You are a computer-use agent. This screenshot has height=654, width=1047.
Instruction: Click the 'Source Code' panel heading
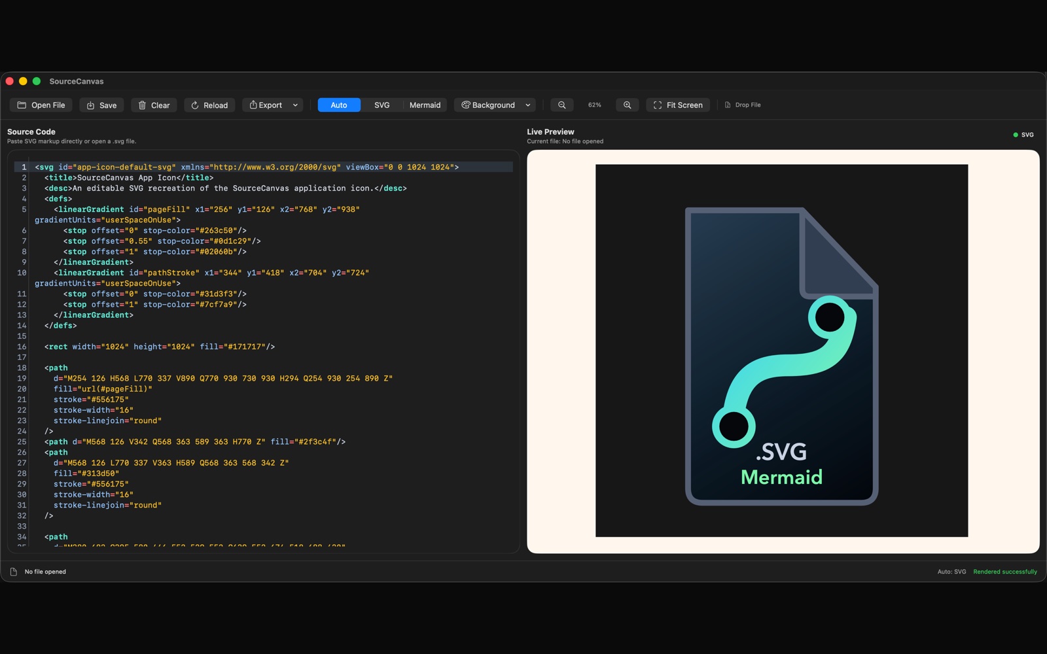click(x=31, y=131)
